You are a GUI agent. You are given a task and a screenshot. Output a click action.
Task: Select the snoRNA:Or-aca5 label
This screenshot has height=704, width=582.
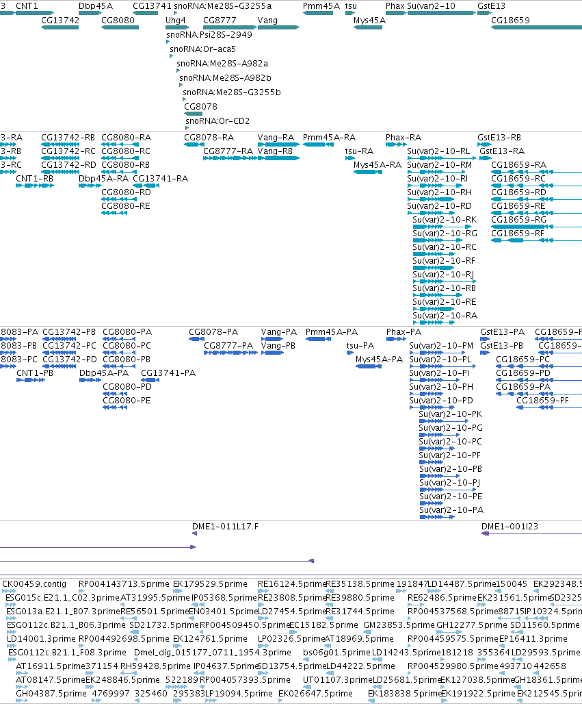202,49
